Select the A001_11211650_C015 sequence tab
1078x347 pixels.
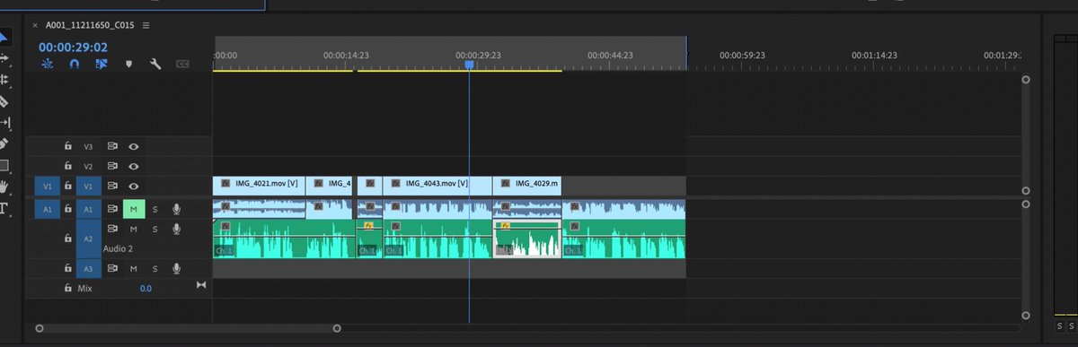coord(90,25)
